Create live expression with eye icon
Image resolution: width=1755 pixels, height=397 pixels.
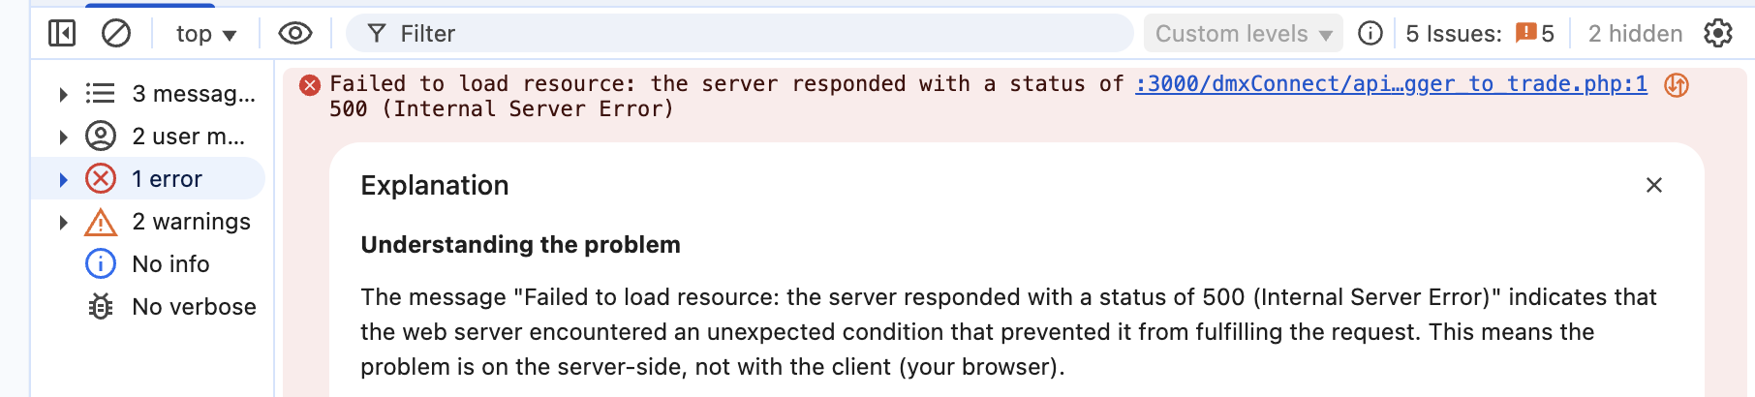pos(294,34)
